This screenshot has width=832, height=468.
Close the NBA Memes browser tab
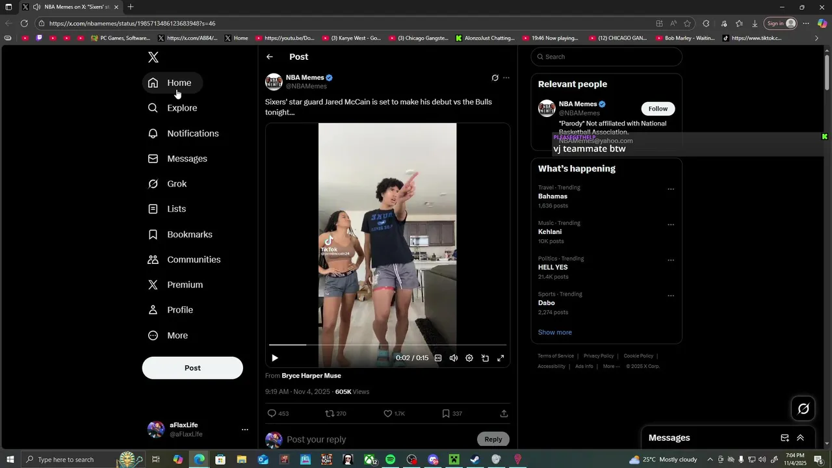click(x=116, y=7)
